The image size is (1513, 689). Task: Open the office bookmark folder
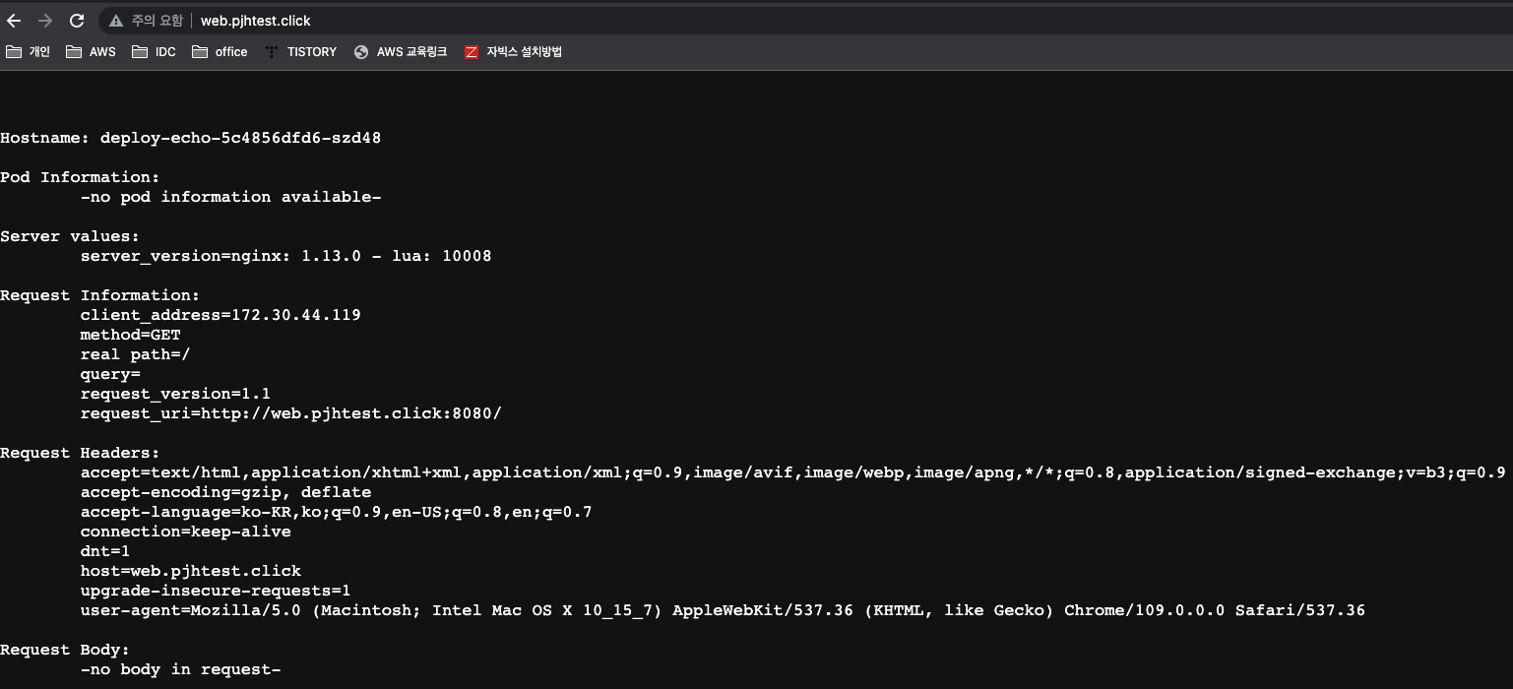(x=221, y=52)
